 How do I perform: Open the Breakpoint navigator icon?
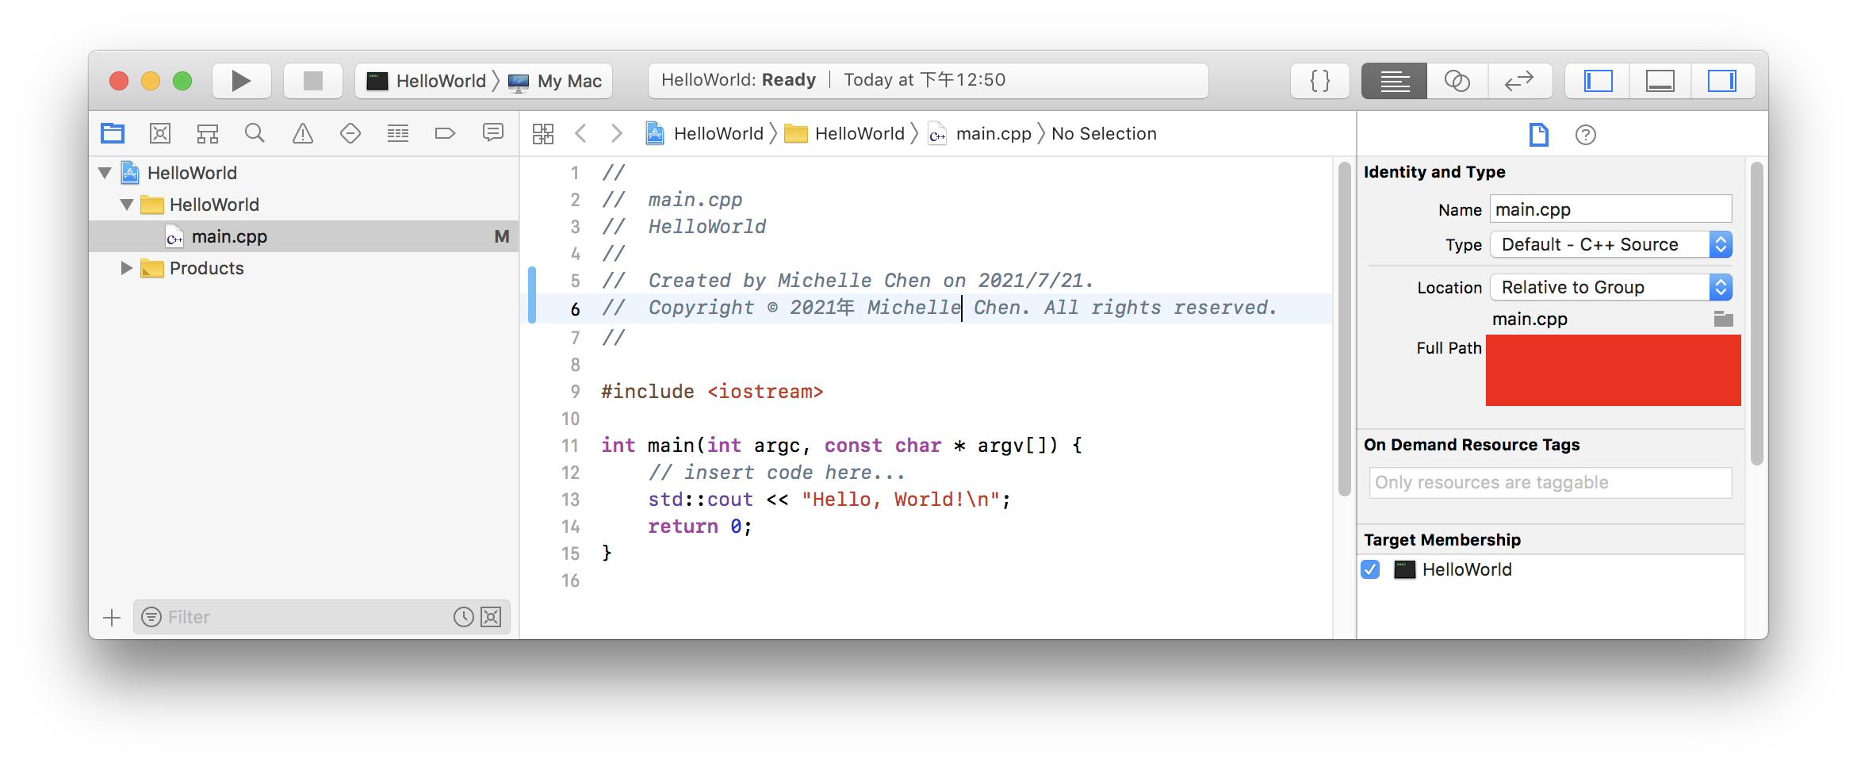point(445,133)
